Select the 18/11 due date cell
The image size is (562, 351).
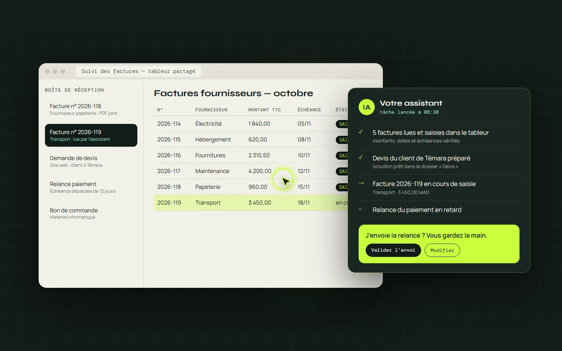coord(304,203)
